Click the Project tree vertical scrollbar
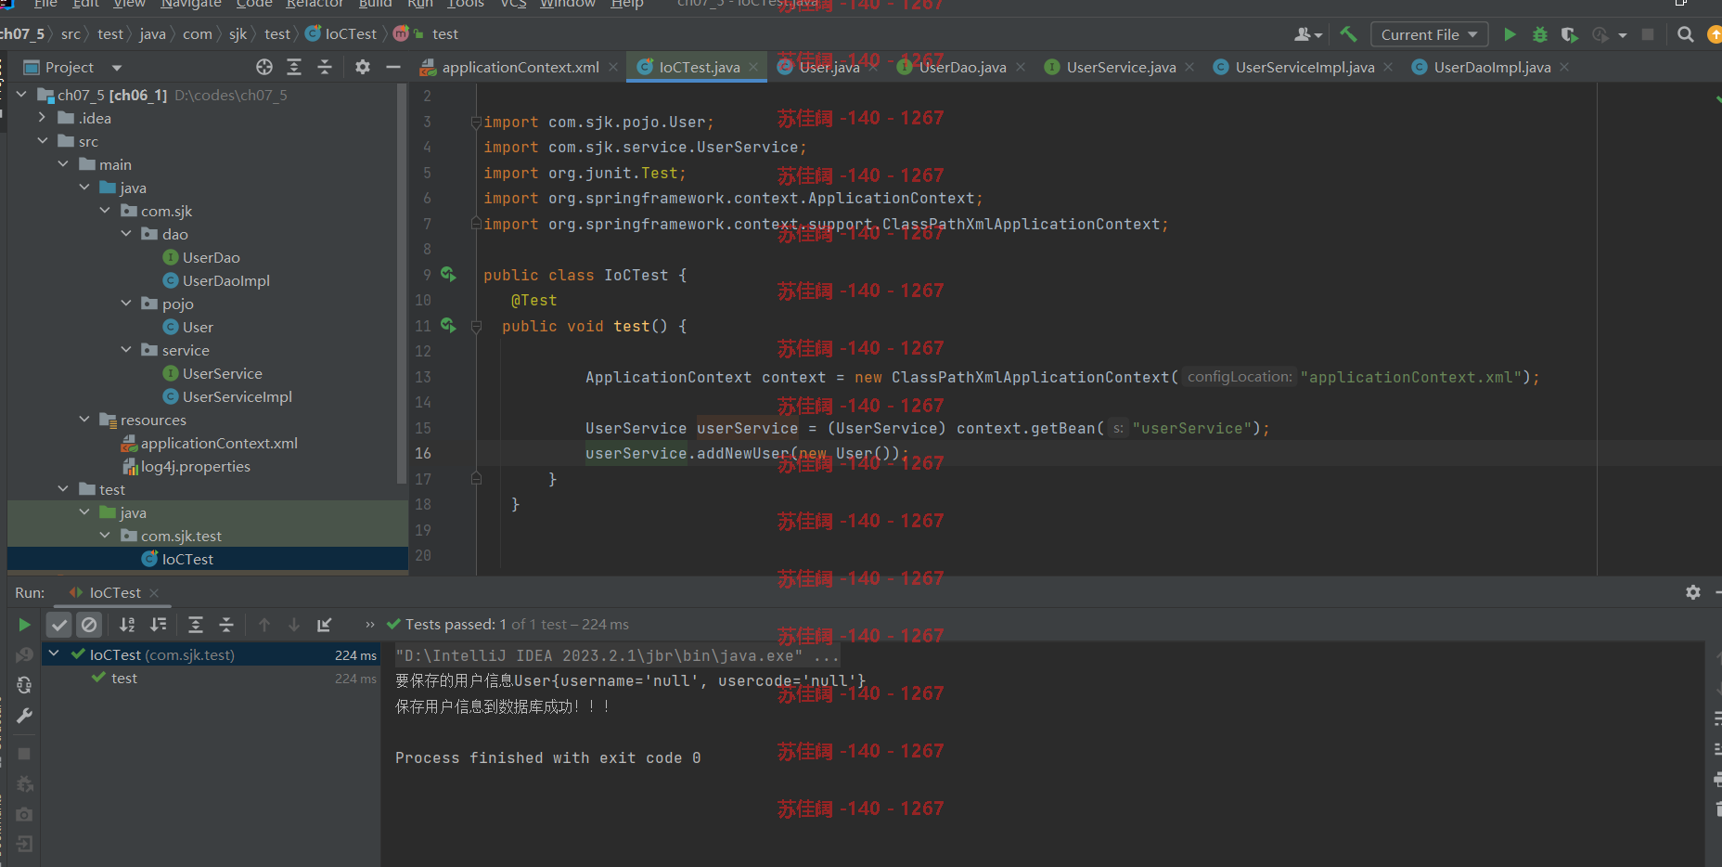1722x867 pixels. (x=402, y=283)
